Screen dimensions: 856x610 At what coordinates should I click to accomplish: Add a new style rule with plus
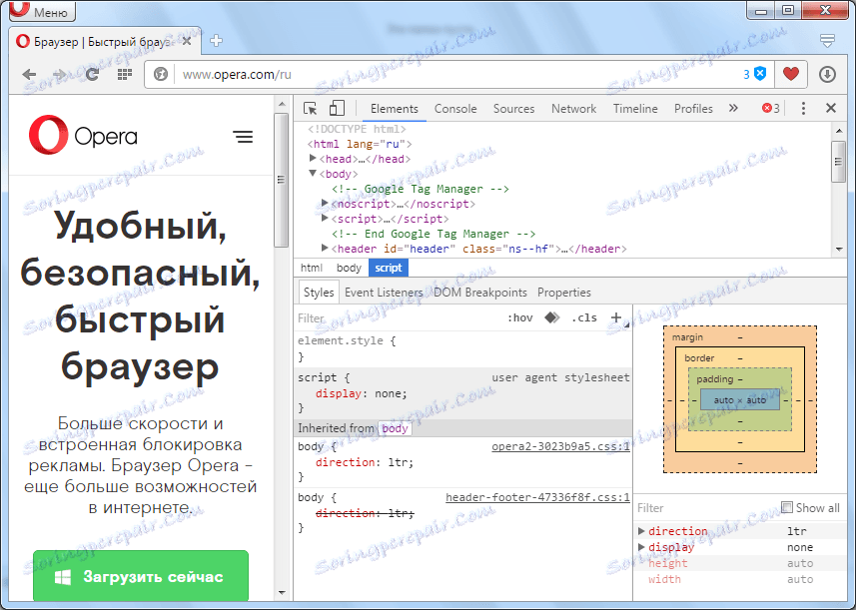click(x=616, y=317)
